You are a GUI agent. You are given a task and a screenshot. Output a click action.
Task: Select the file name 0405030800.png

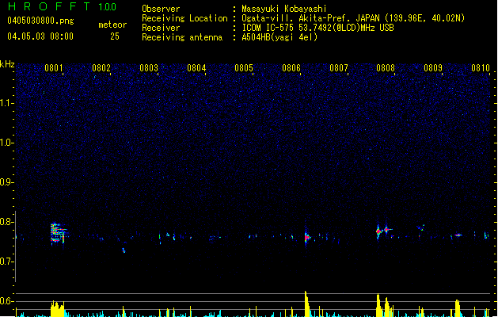(40, 21)
